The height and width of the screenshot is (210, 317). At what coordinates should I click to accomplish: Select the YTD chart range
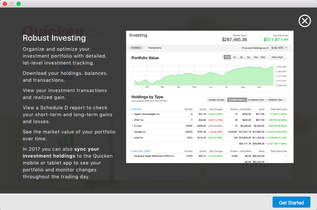coord(227,57)
